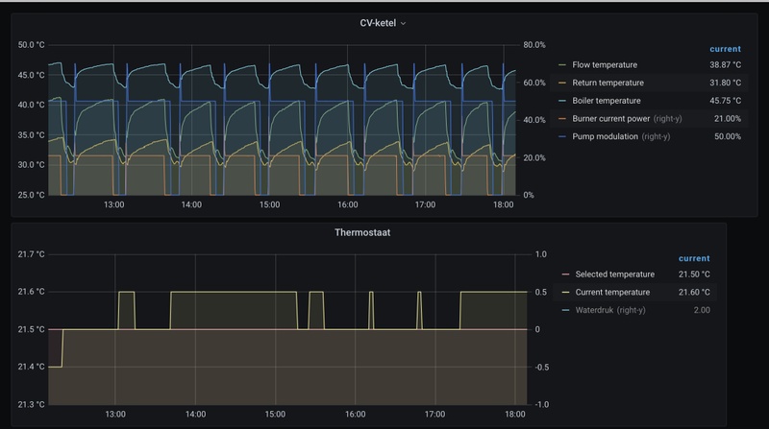Viewport: 769px width, 429px height.
Task: Click 16:00 tick on CV-ketel time axis
Action: click(x=347, y=204)
